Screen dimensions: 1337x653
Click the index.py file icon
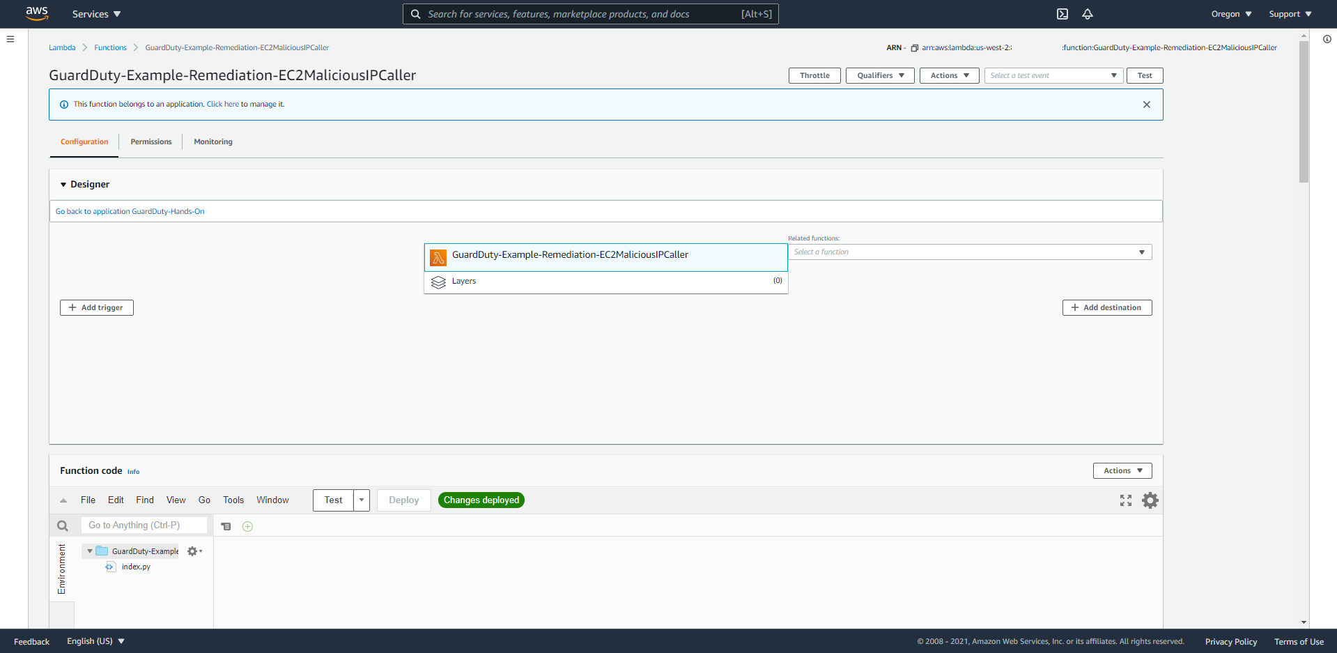110,567
